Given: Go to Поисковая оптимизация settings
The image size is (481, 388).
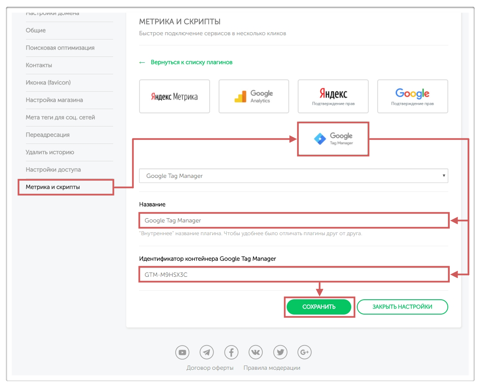Looking at the screenshot, I should [x=60, y=48].
